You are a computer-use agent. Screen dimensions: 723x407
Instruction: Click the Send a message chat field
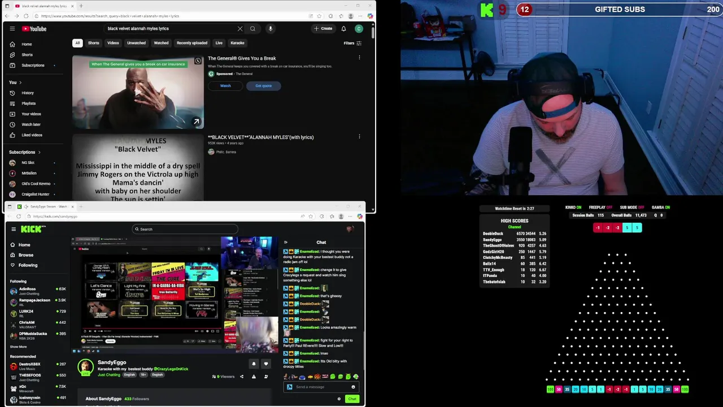click(321, 387)
